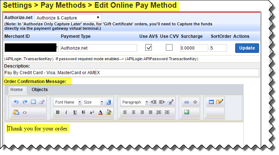Image resolution: width=279 pixels, height=155 pixels.
Task: Click the Update button
Action: [x=247, y=48]
